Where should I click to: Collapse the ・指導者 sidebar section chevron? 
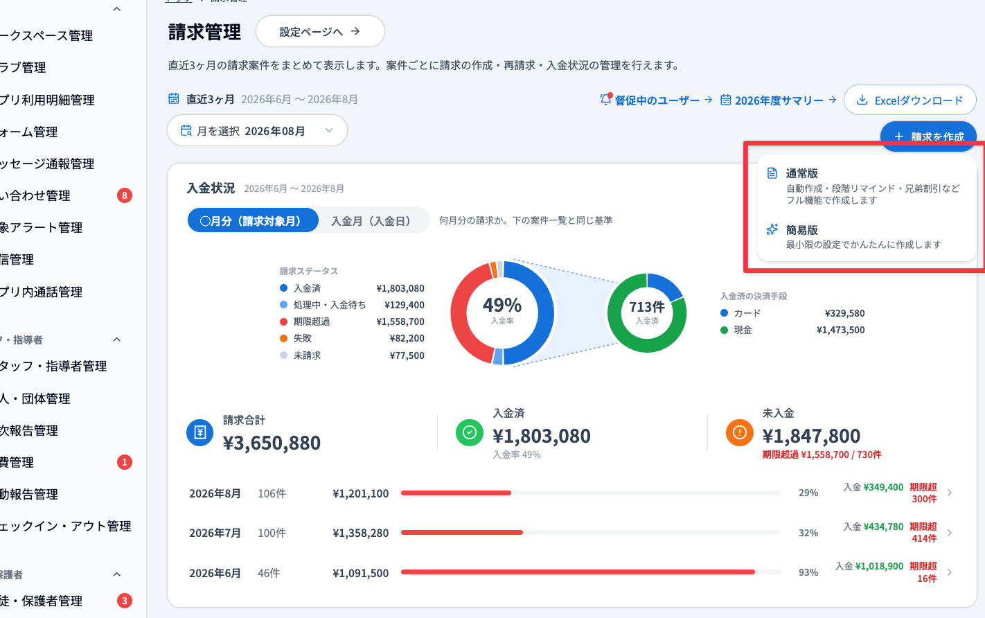(117, 339)
